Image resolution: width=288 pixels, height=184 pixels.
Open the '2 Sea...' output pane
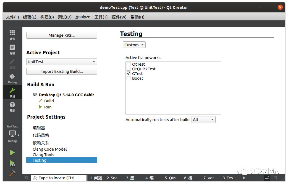[x=114, y=178]
